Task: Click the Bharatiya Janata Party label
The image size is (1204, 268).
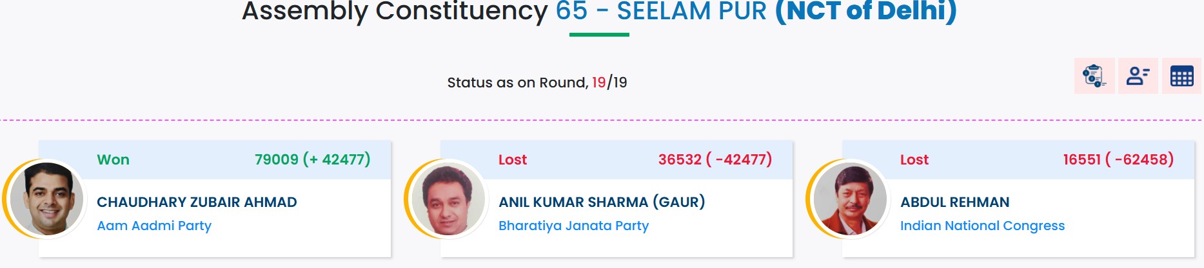Action: [573, 226]
